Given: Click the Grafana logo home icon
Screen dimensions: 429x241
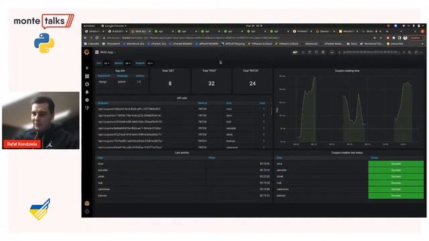Looking at the screenshot, I should click(86, 52).
